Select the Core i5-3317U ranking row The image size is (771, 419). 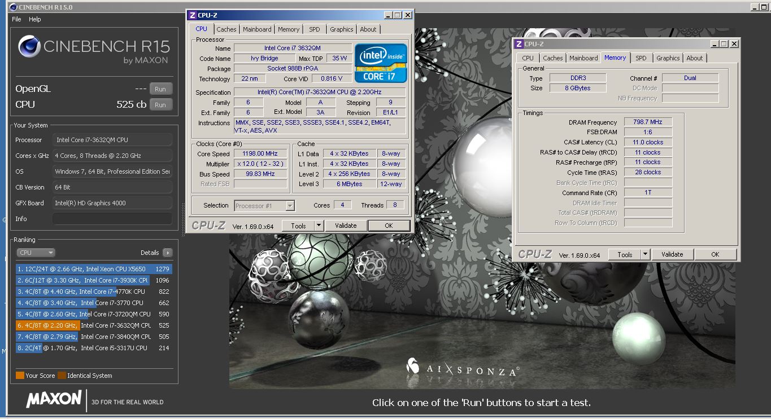[x=94, y=348]
